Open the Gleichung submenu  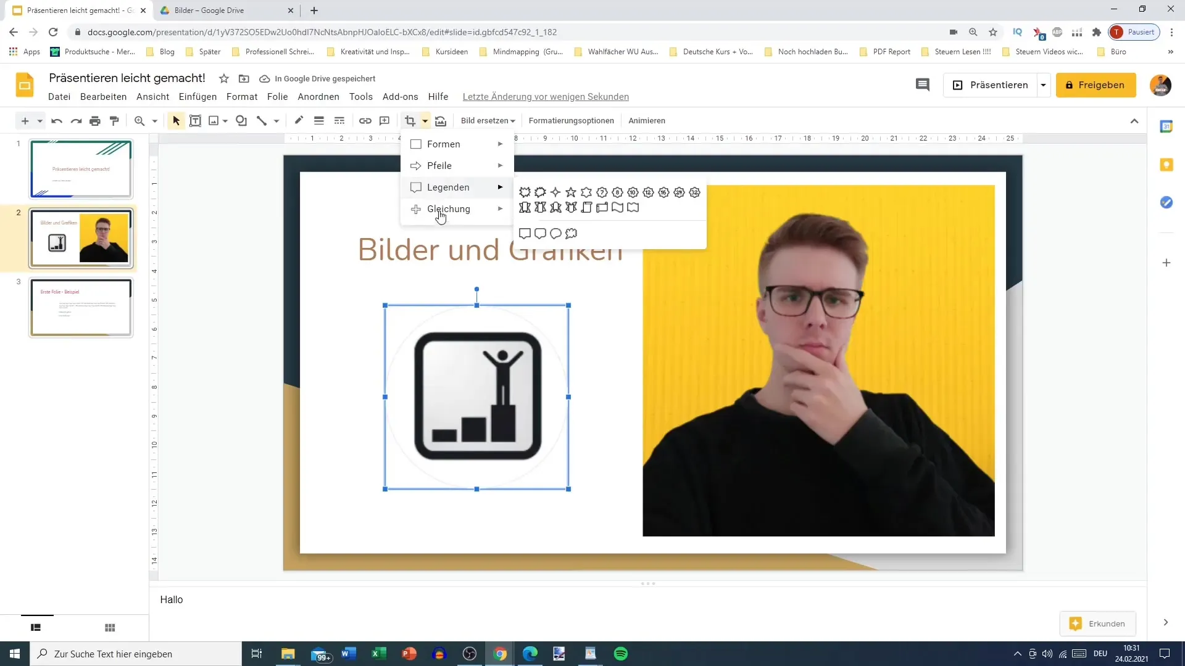coord(457,209)
